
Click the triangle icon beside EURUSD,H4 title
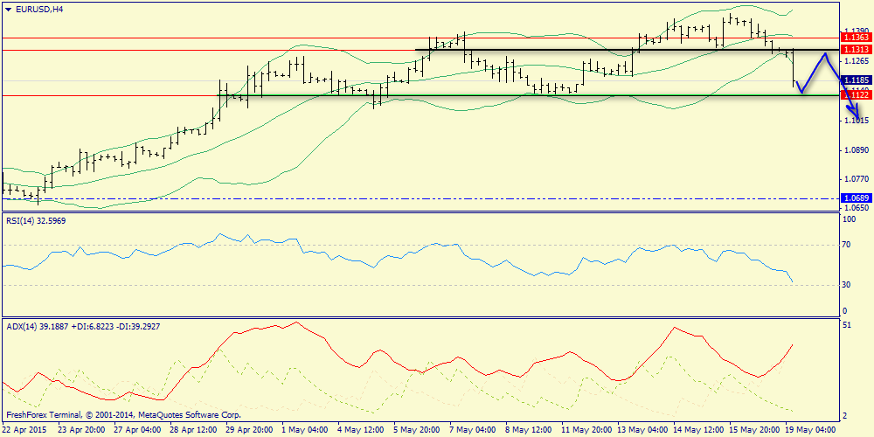point(8,9)
